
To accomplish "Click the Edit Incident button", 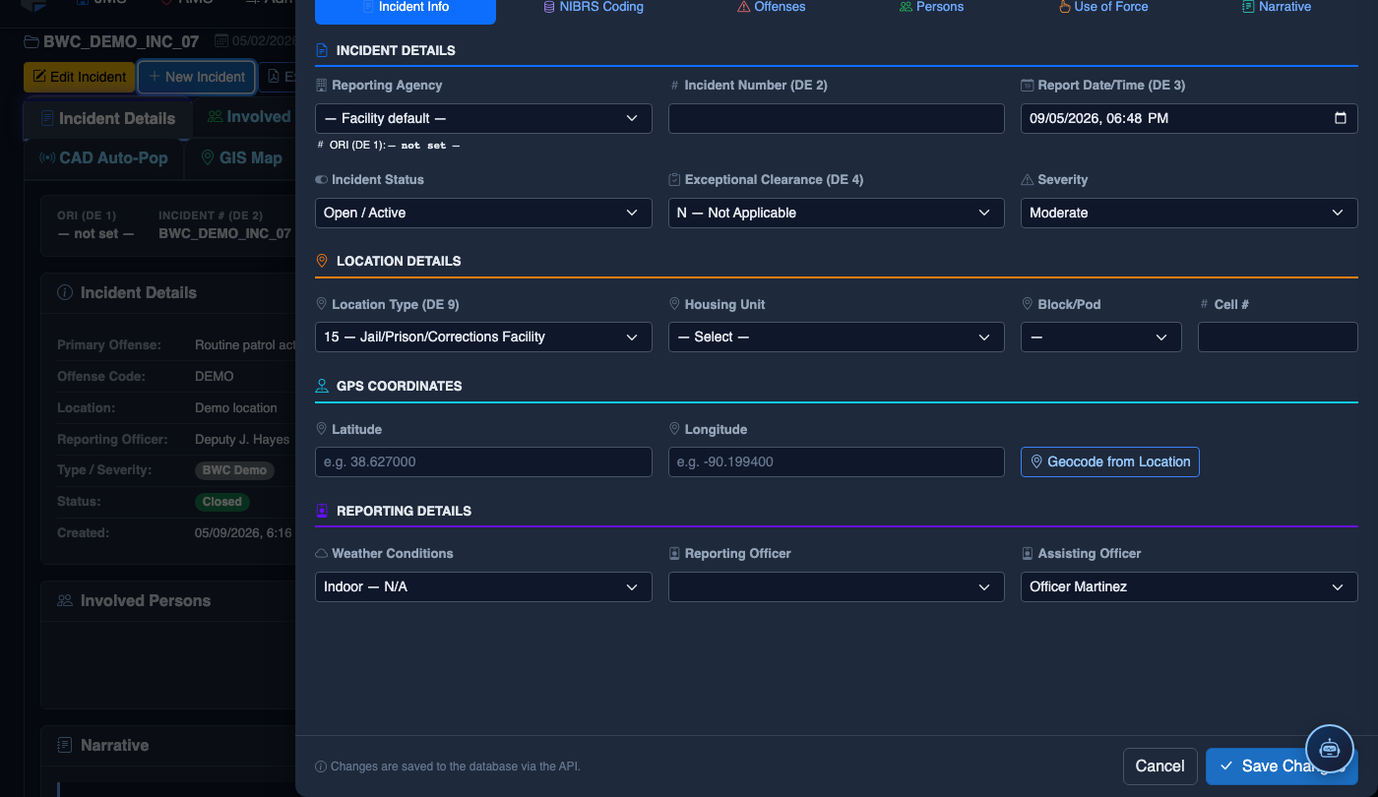I will (79, 78).
